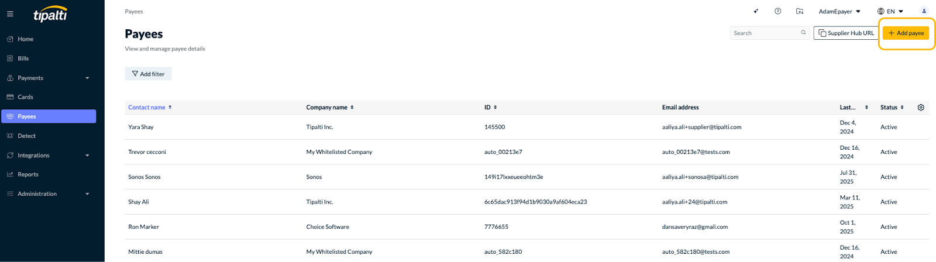
Task: Click the Contact name column header
Action: [147, 108]
